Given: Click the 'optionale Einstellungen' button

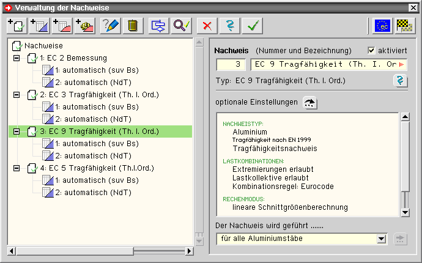Looking at the screenshot, I should [311, 102].
